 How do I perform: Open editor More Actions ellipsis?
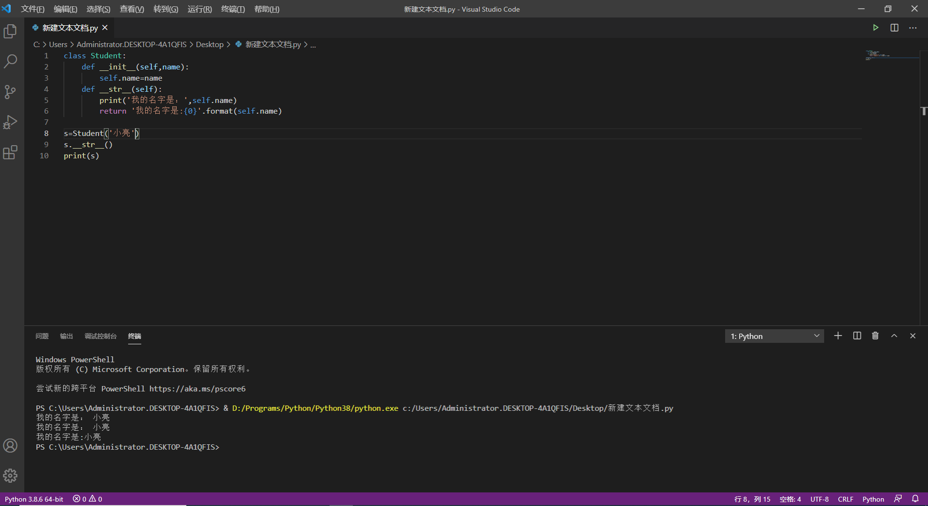913,28
